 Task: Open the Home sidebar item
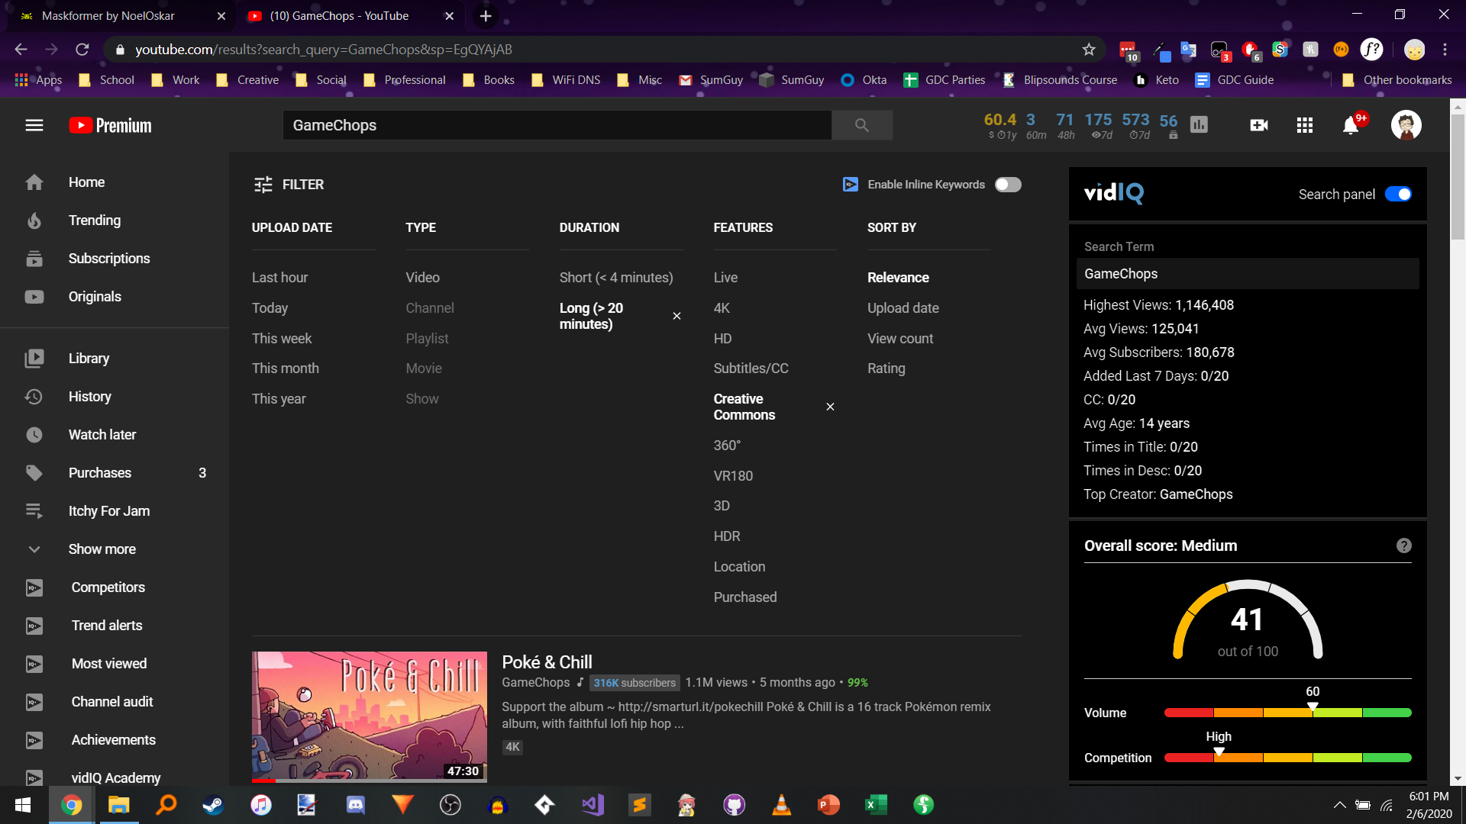(115, 182)
